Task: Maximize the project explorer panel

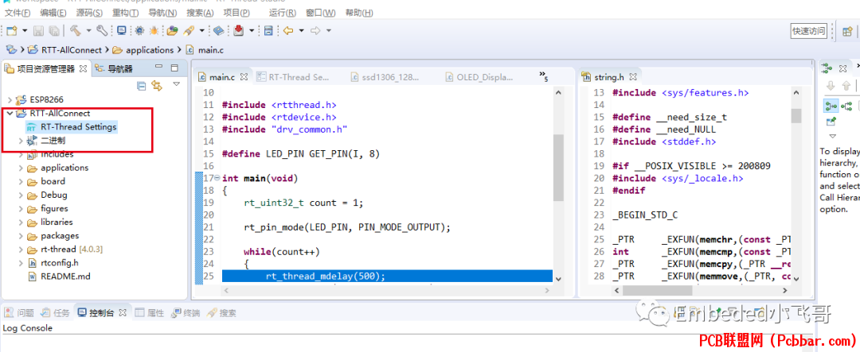Action: click(175, 68)
